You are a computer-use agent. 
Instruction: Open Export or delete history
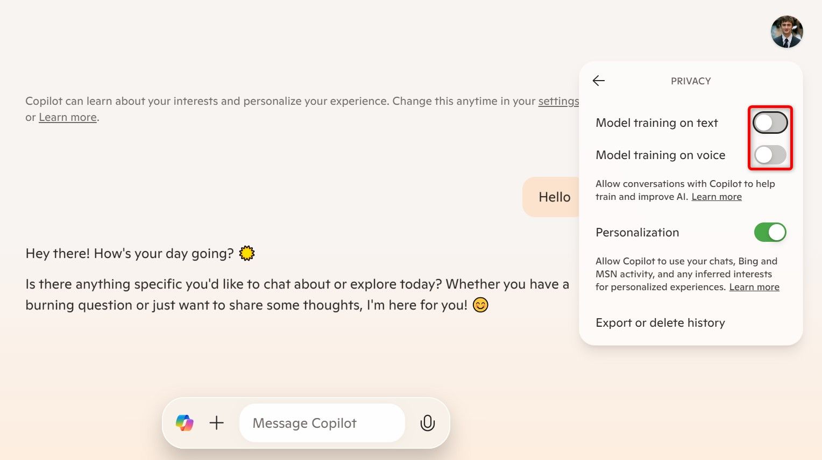[x=660, y=323]
